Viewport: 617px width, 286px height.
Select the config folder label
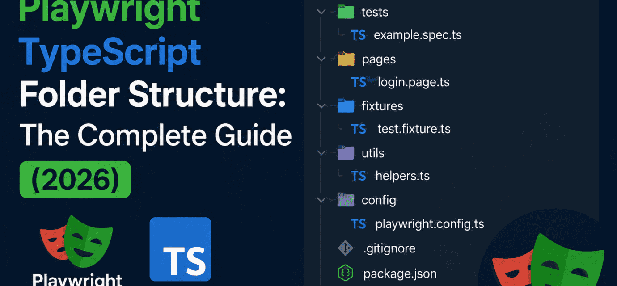pos(379,200)
